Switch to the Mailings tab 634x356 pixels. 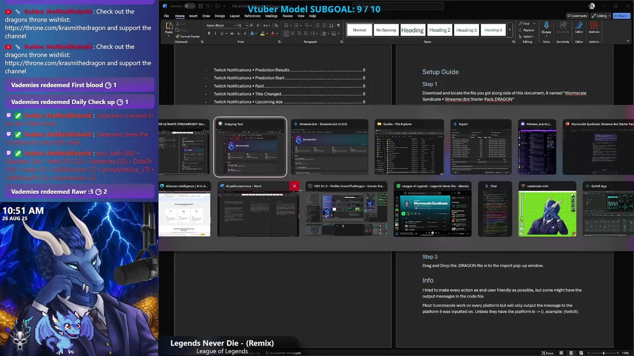pos(271,16)
